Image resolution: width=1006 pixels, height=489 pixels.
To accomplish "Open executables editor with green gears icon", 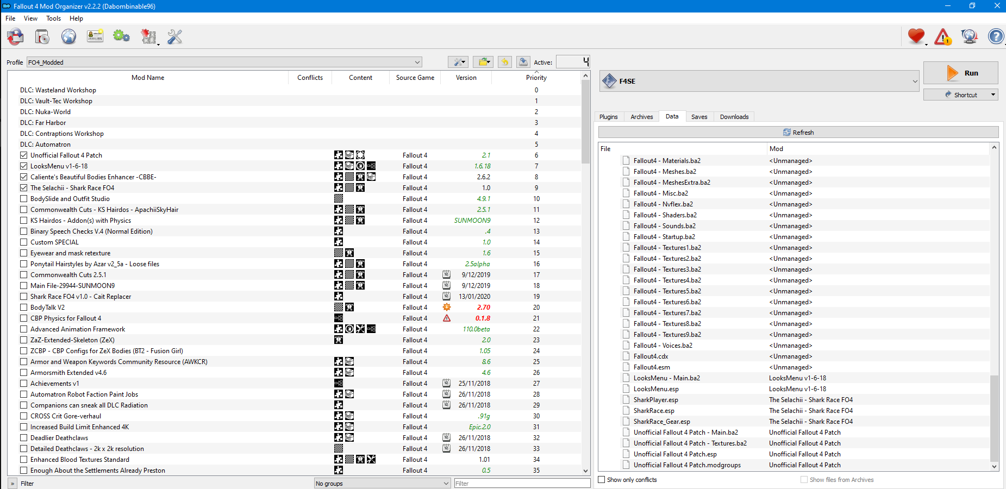I will (x=121, y=36).
